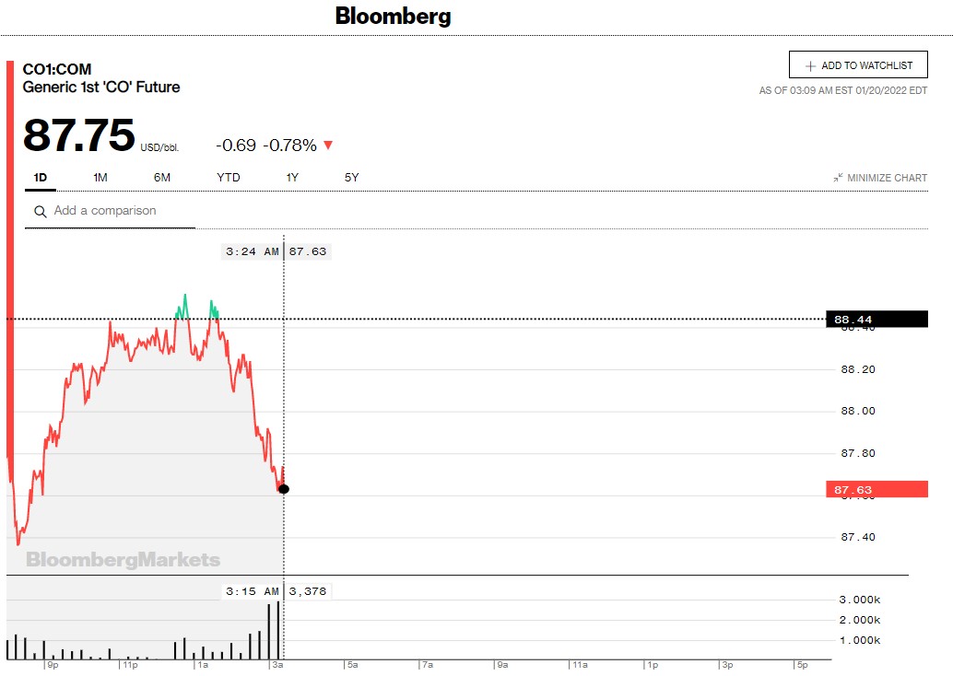Click the magnifying glass search icon
Image resolution: width=953 pixels, height=676 pixels.
pyautogui.click(x=40, y=212)
